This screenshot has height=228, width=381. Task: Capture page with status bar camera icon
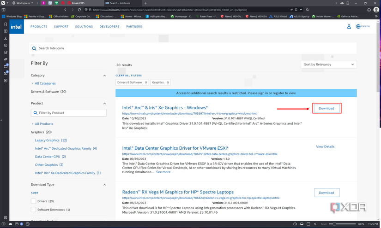[x=295, y=224]
